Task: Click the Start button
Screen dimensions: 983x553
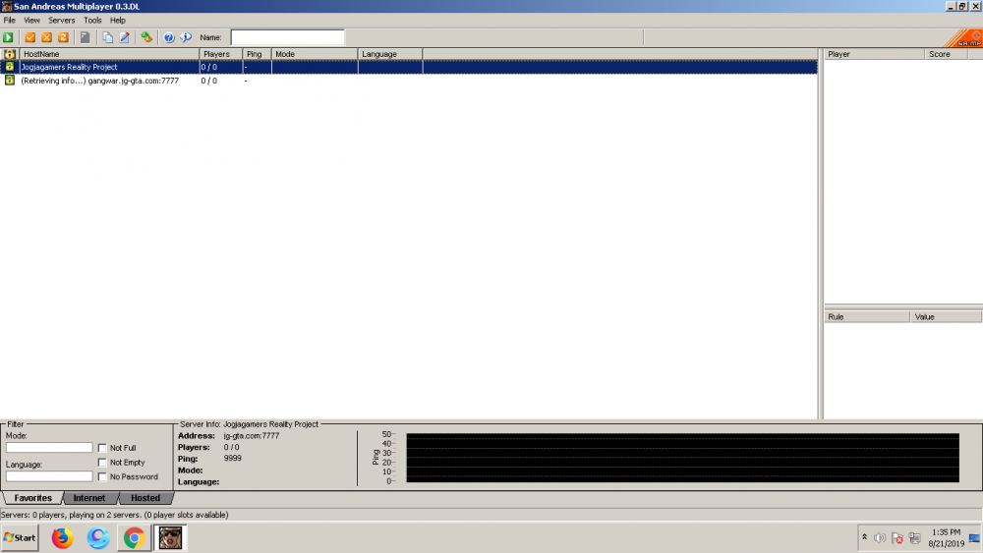Action: tap(20, 538)
